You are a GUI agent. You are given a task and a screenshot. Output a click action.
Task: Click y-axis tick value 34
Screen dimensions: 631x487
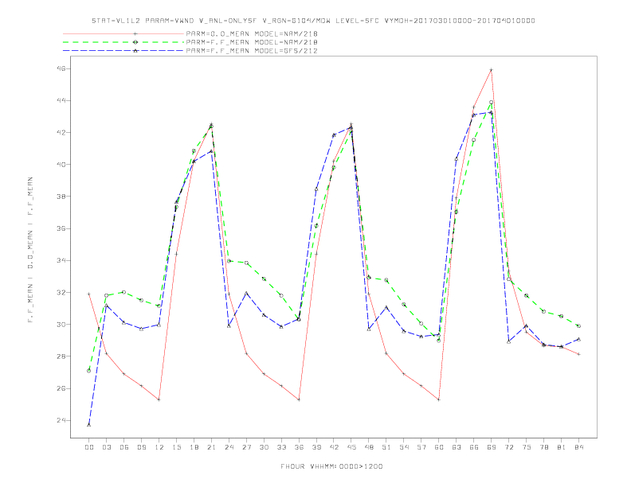(x=61, y=260)
